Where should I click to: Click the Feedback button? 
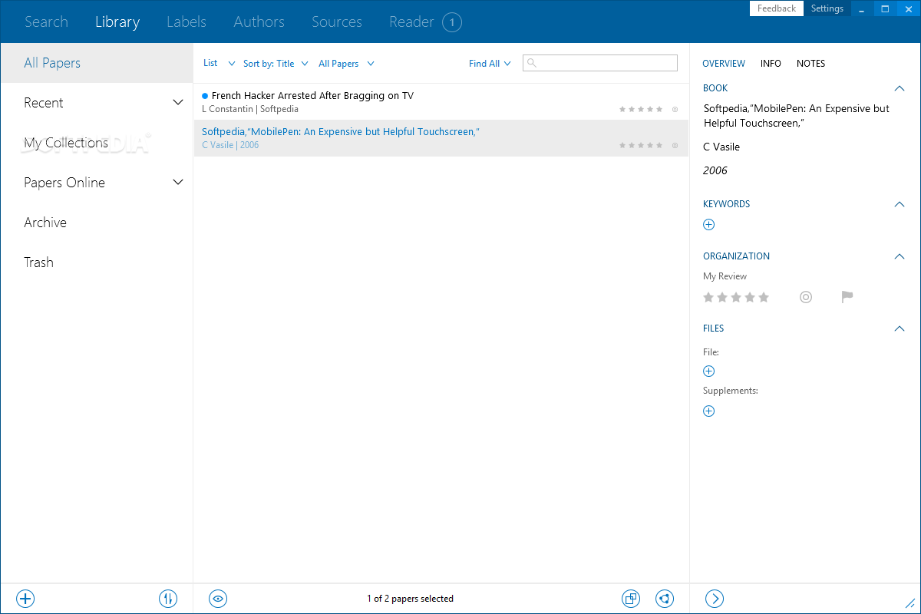coord(777,8)
